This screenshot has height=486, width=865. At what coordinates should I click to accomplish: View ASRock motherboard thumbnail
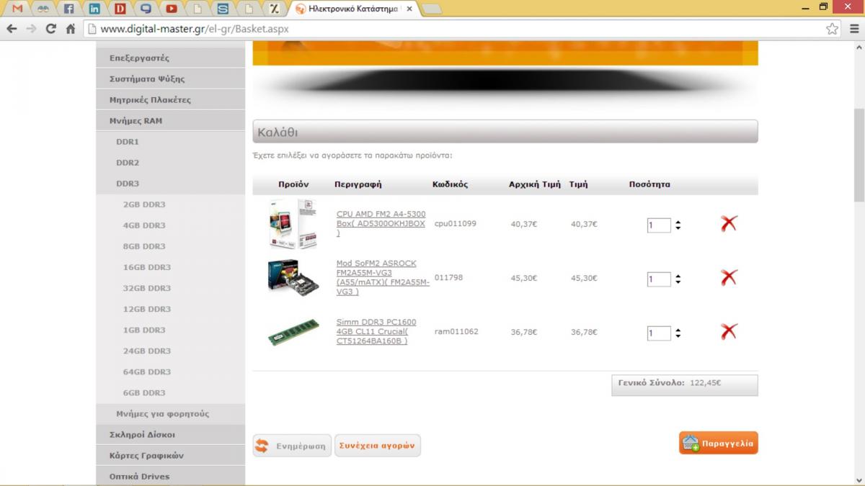pyautogui.click(x=293, y=276)
